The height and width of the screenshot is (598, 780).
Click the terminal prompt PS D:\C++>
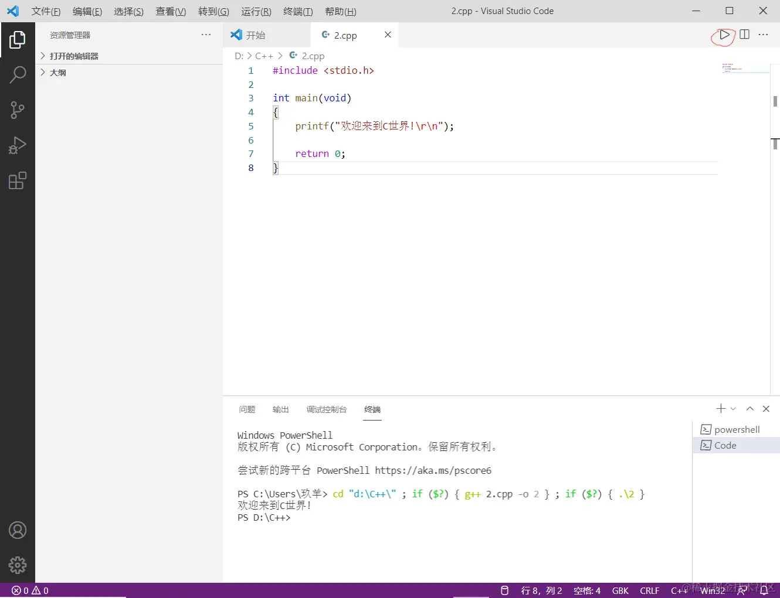(264, 517)
